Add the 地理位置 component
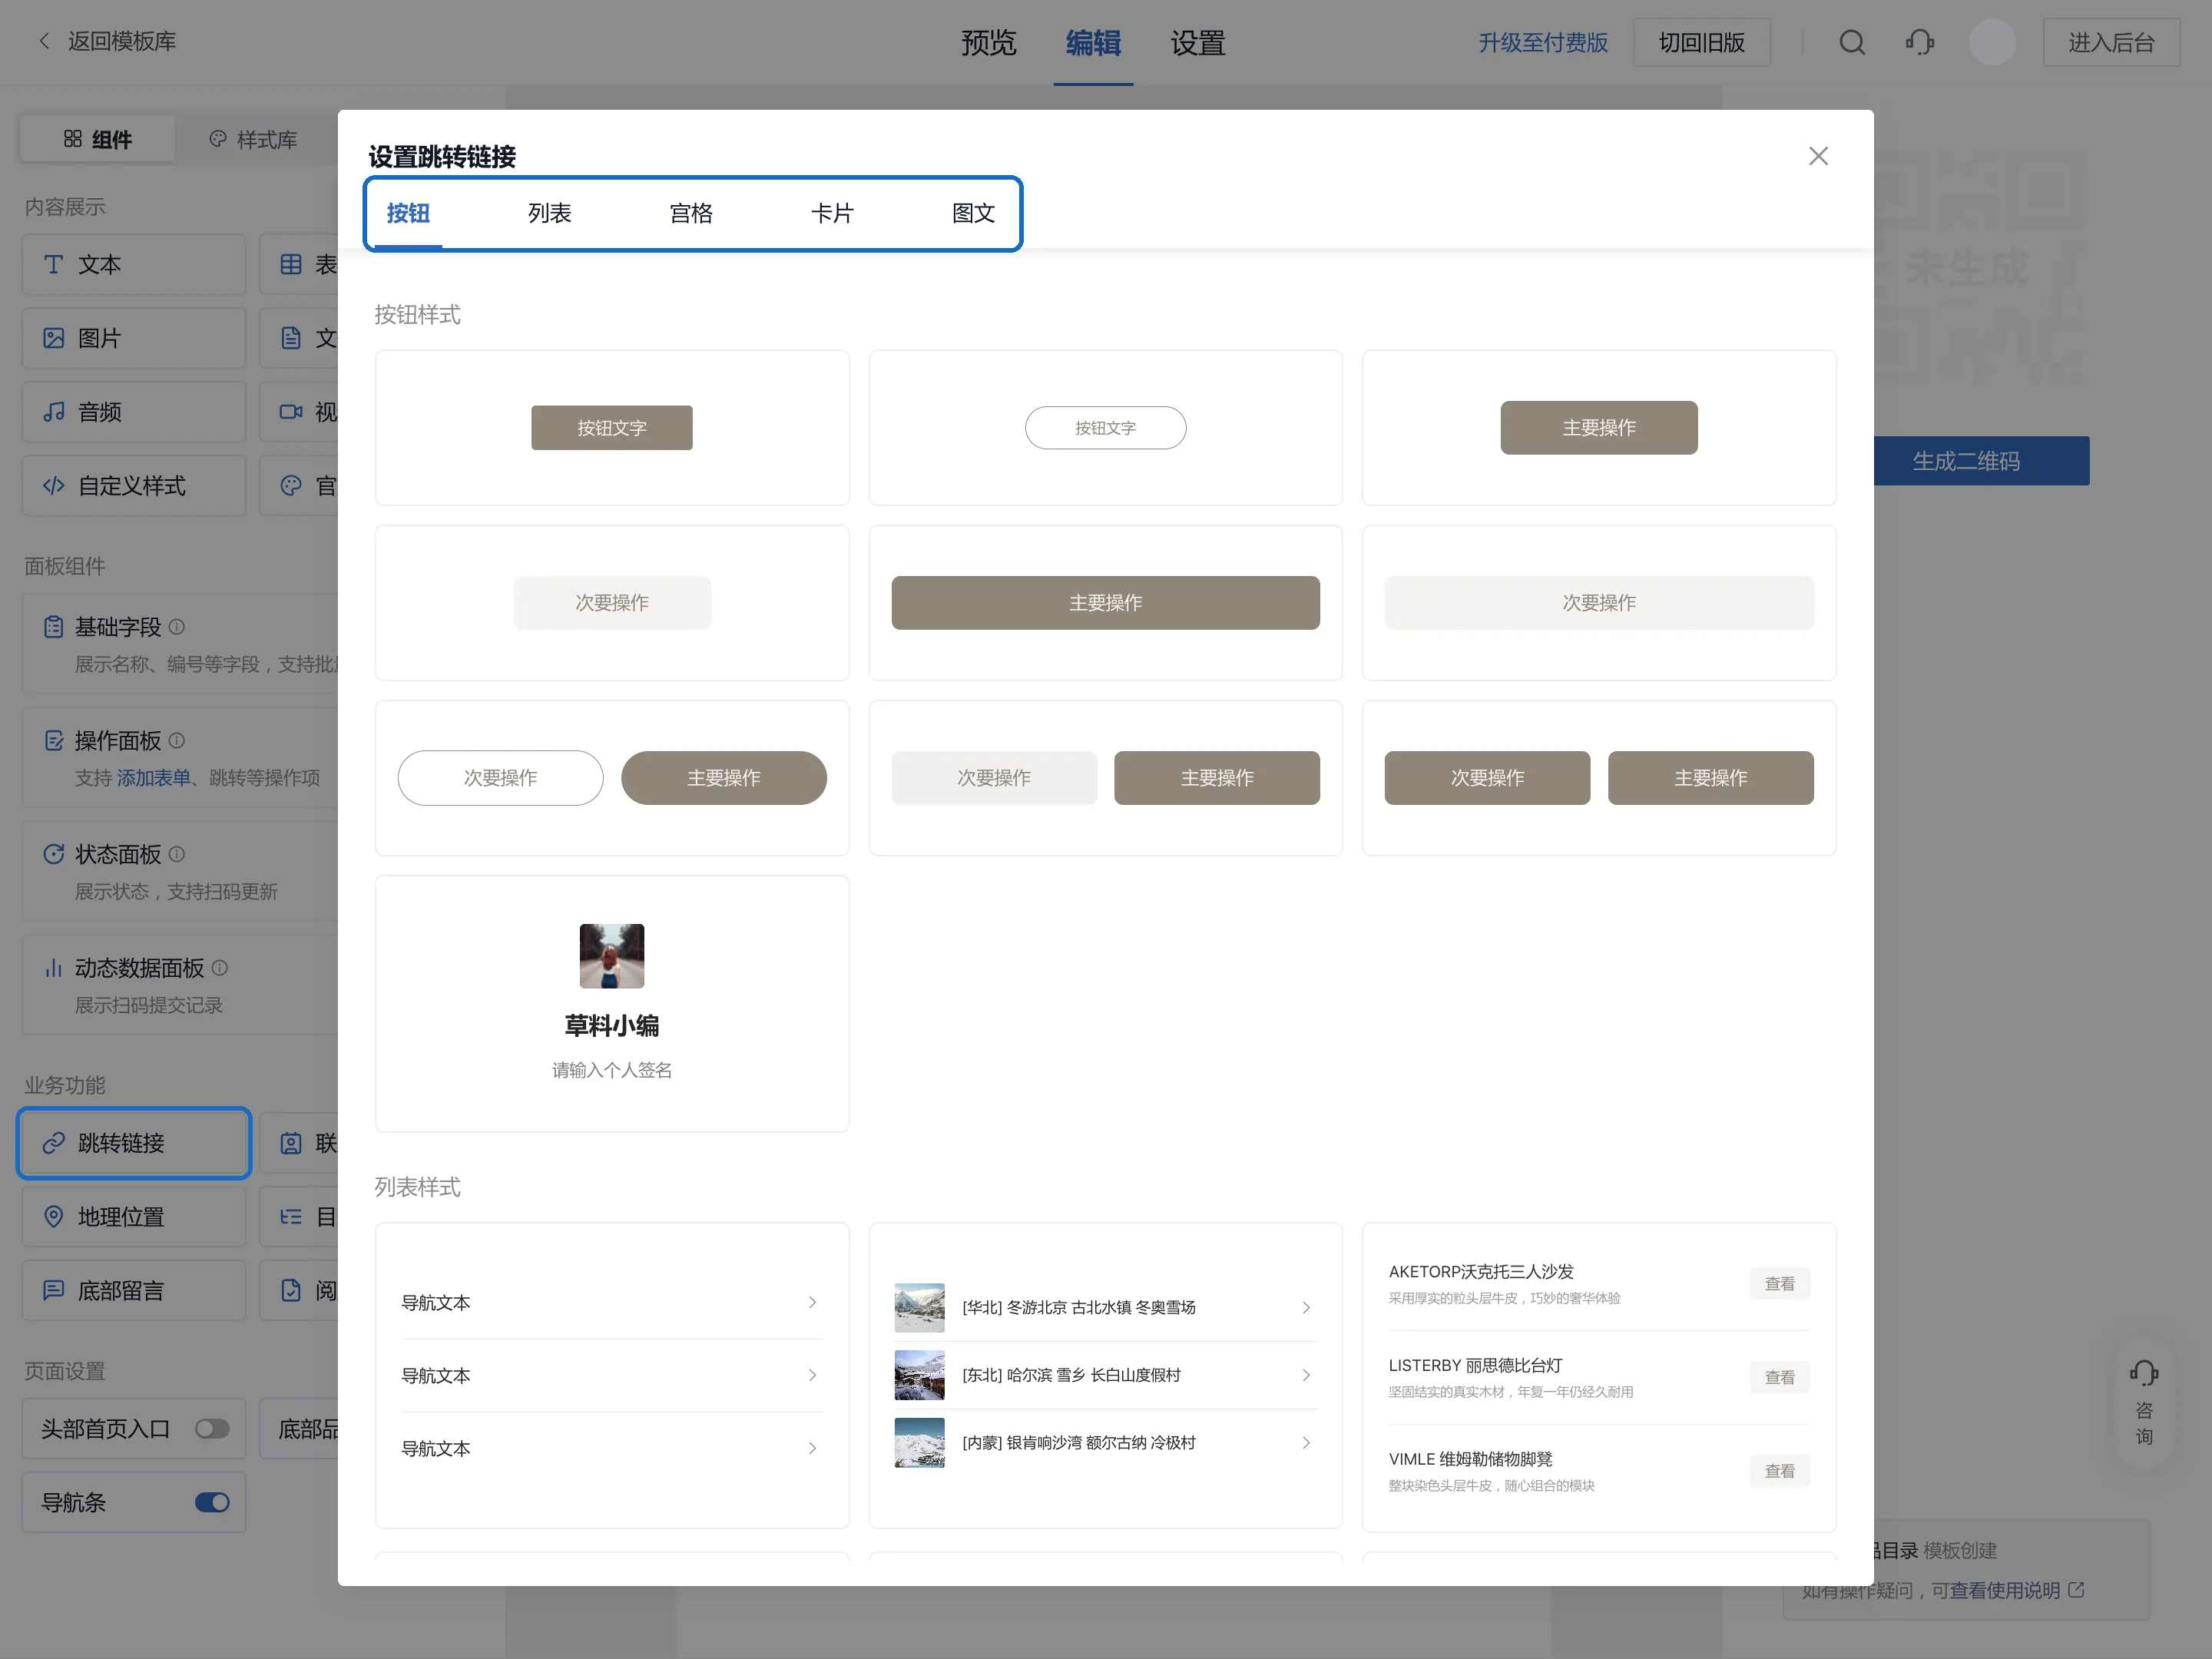Viewport: 2212px width, 1659px height. (134, 1217)
